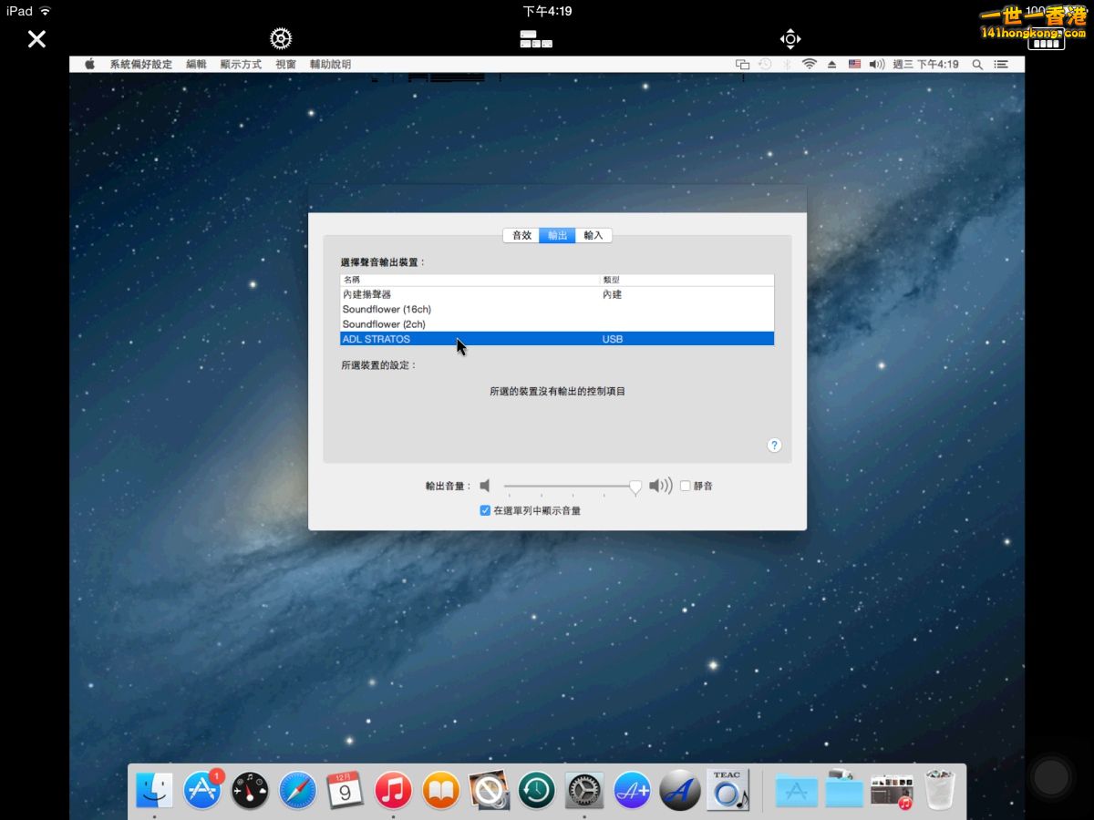Open the TEAC audio player in Dock

click(727, 790)
